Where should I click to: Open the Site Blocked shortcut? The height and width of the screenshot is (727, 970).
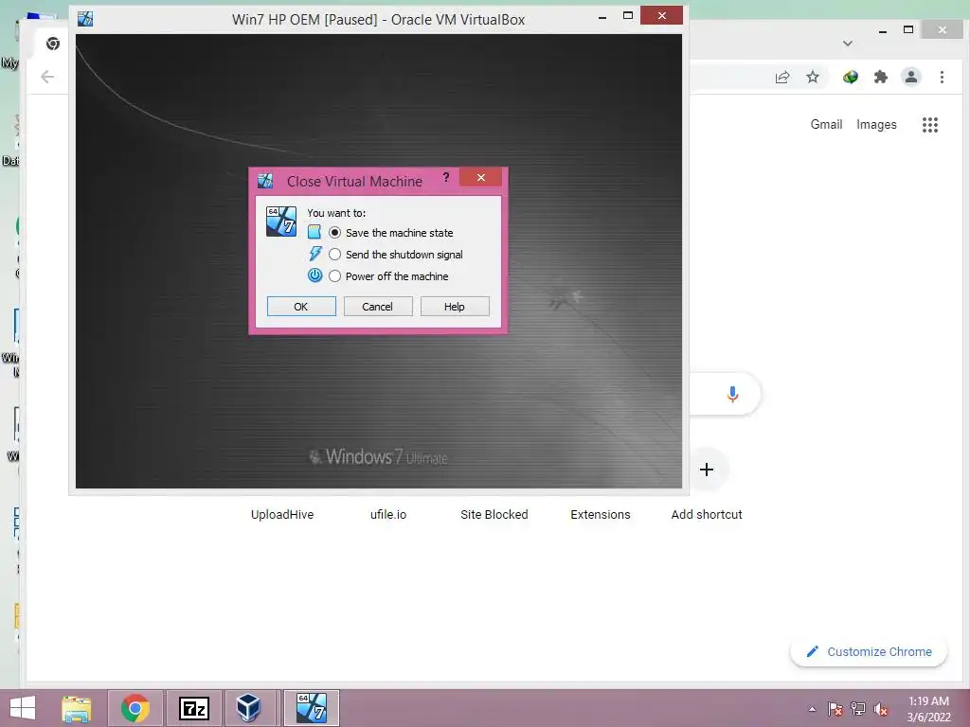coord(494,514)
